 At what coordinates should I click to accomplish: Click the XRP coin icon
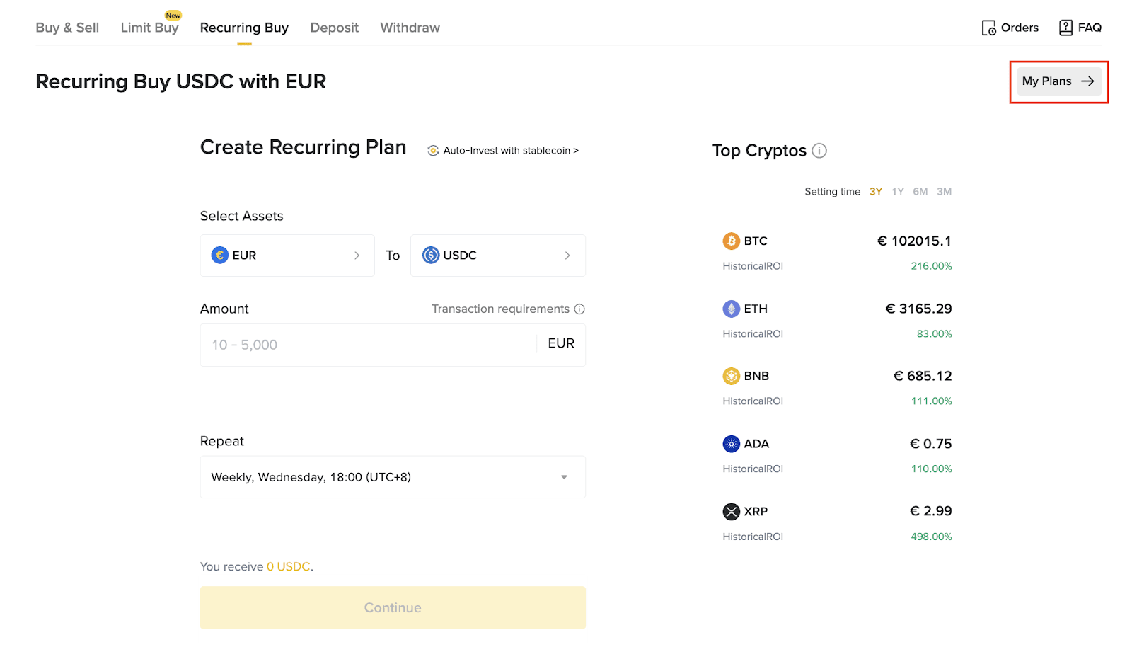pyautogui.click(x=731, y=512)
